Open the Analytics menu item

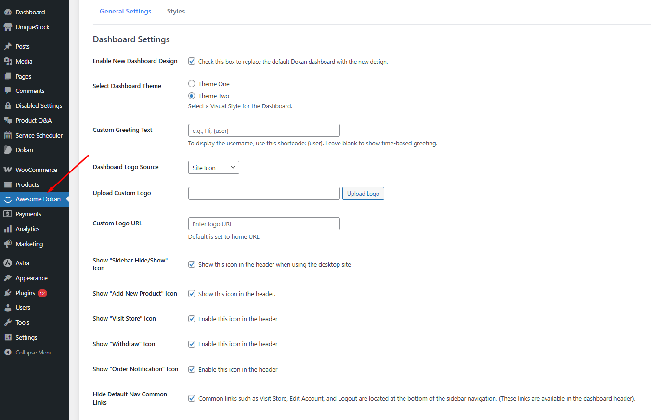tap(27, 229)
